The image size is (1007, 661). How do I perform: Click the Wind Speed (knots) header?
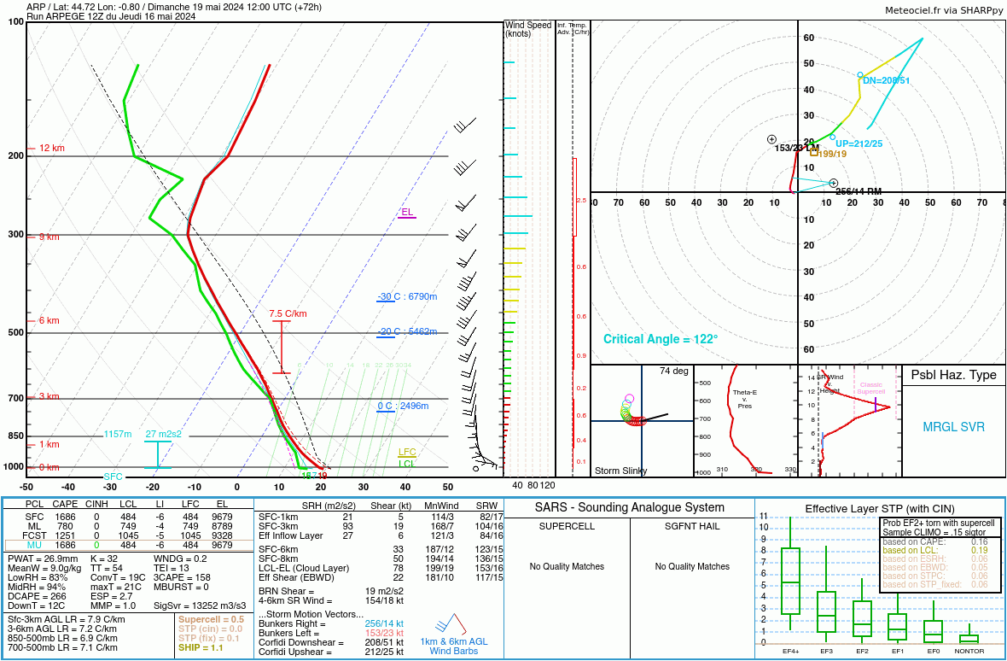click(528, 29)
